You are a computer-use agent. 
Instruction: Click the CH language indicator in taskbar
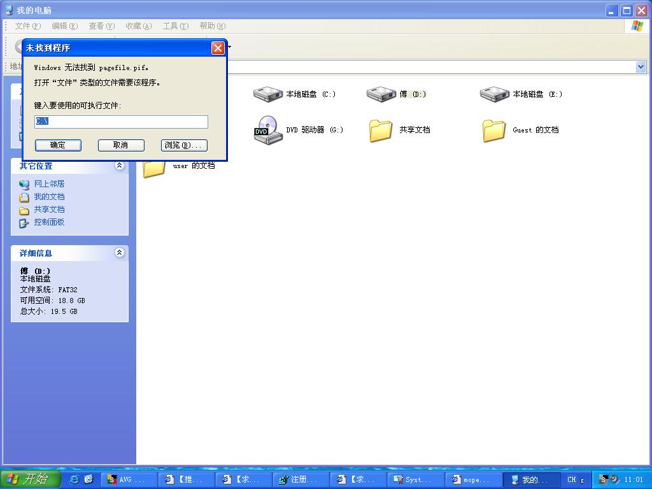pyautogui.click(x=572, y=480)
